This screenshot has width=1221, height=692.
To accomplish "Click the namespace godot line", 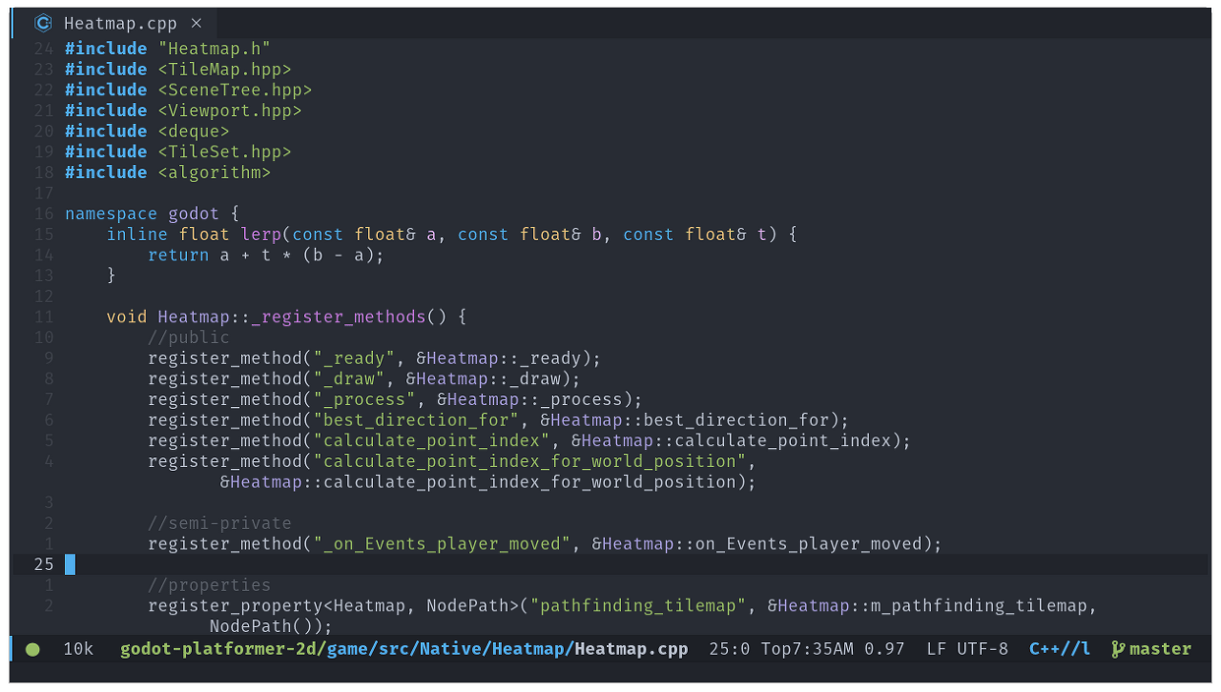I will click(153, 214).
